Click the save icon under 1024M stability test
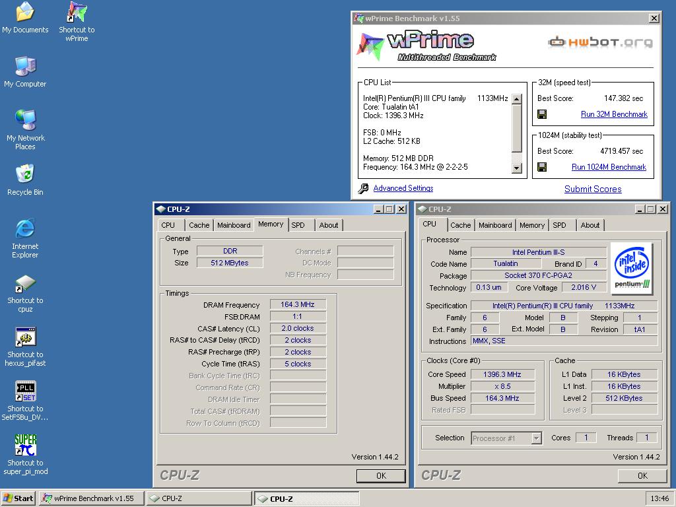This screenshot has height=507, width=676. coord(542,167)
